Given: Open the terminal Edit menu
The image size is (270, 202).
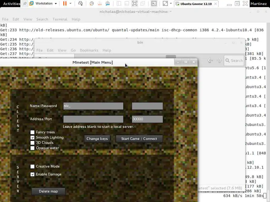Looking at the screenshot, I should [x=16, y=19].
